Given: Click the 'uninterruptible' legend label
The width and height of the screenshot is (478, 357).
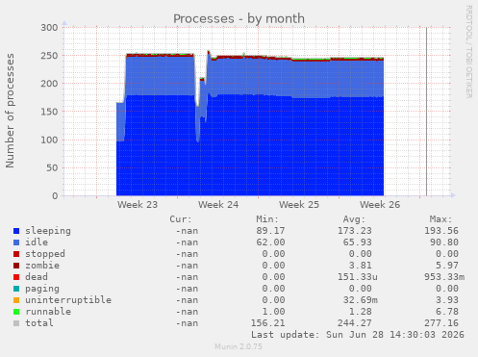Looking at the screenshot, I should coord(68,300).
